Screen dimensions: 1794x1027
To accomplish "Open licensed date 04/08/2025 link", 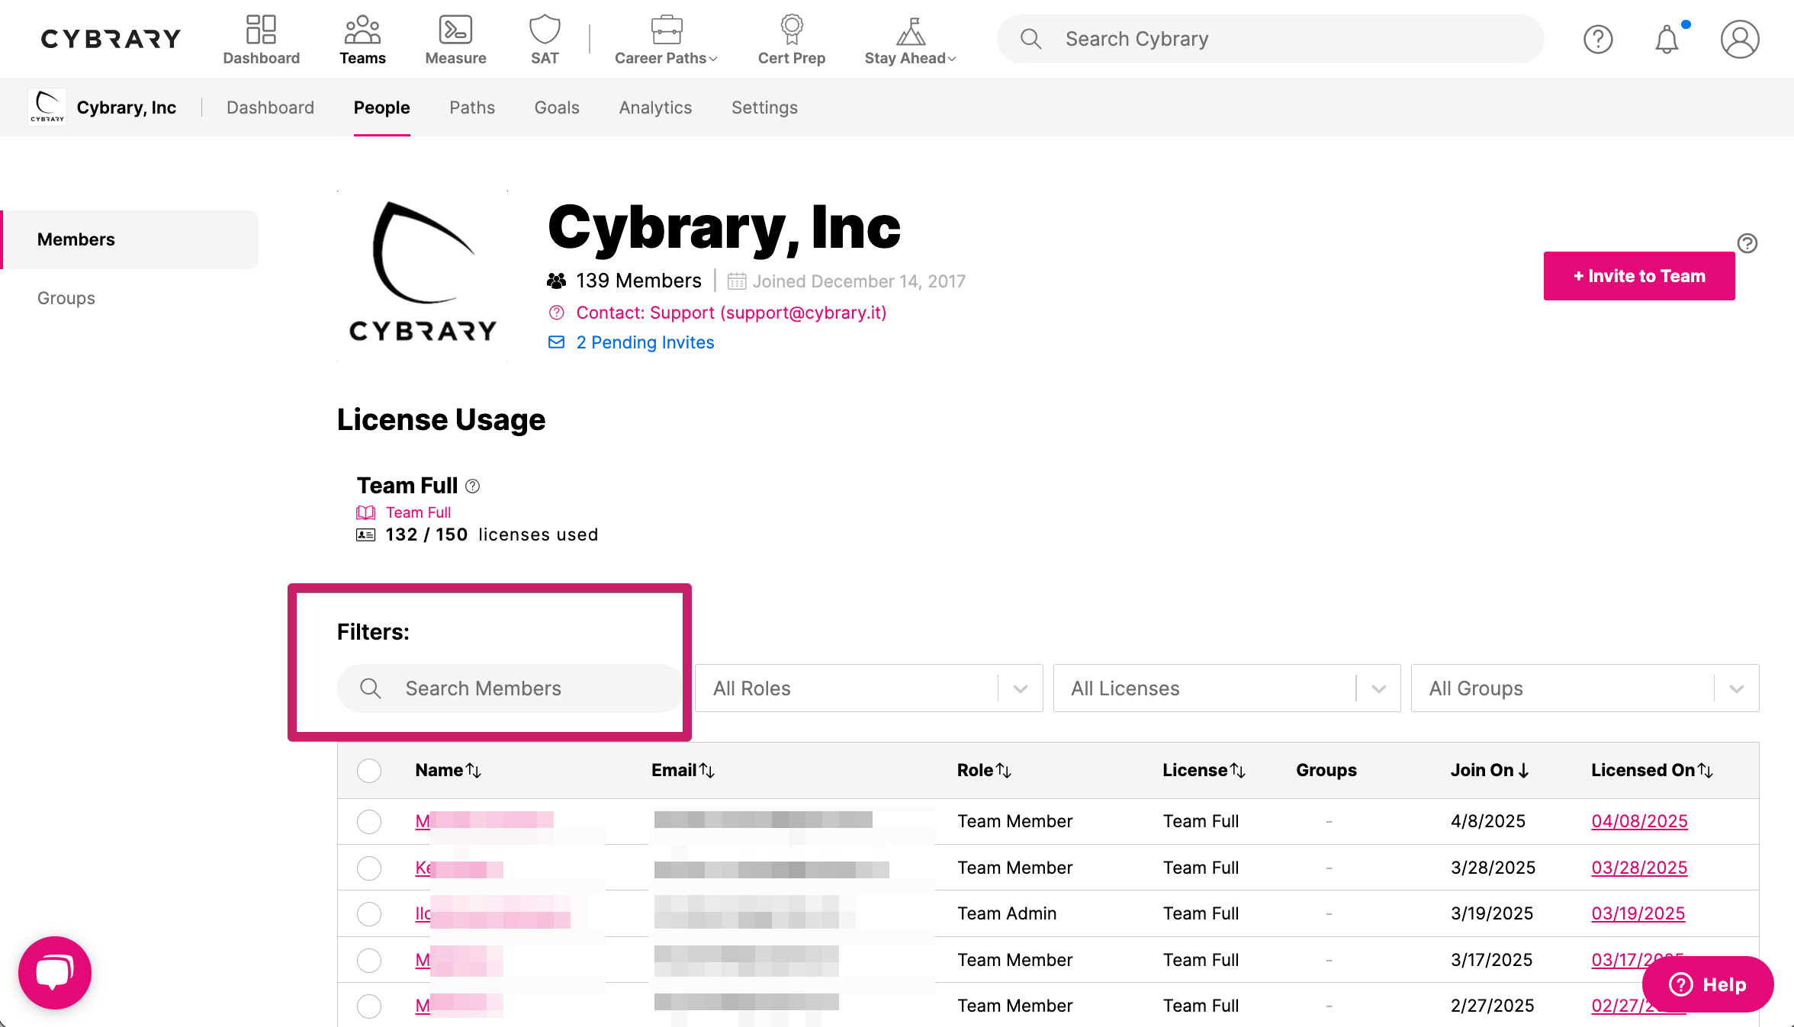I will coord(1639,821).
